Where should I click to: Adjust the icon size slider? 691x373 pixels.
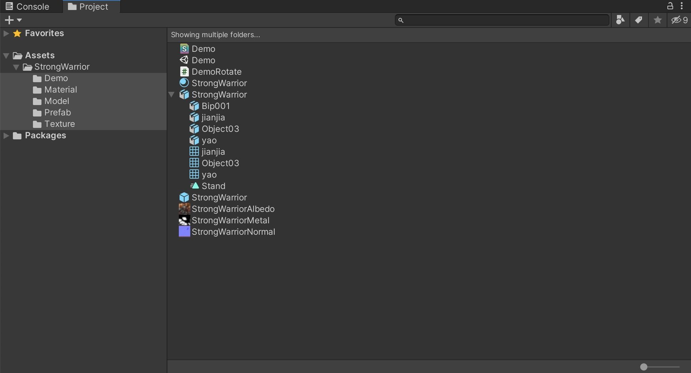pos(644,367)
